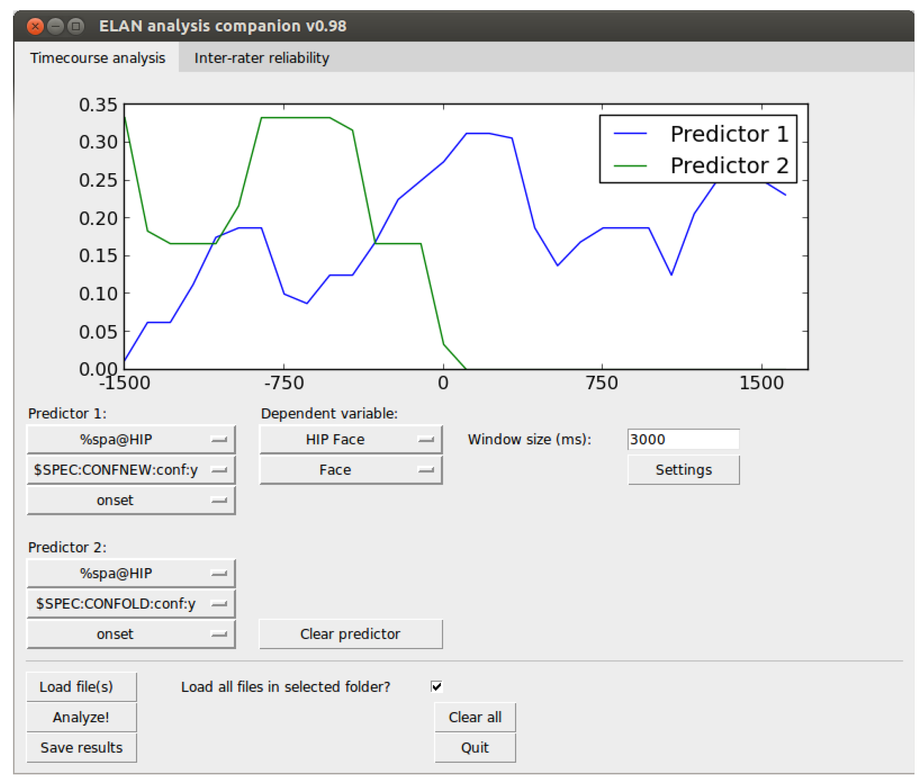Open Predictor 2 onset dropdown
This screenshot has height=780, width=921.
click(x=131, y=634)
